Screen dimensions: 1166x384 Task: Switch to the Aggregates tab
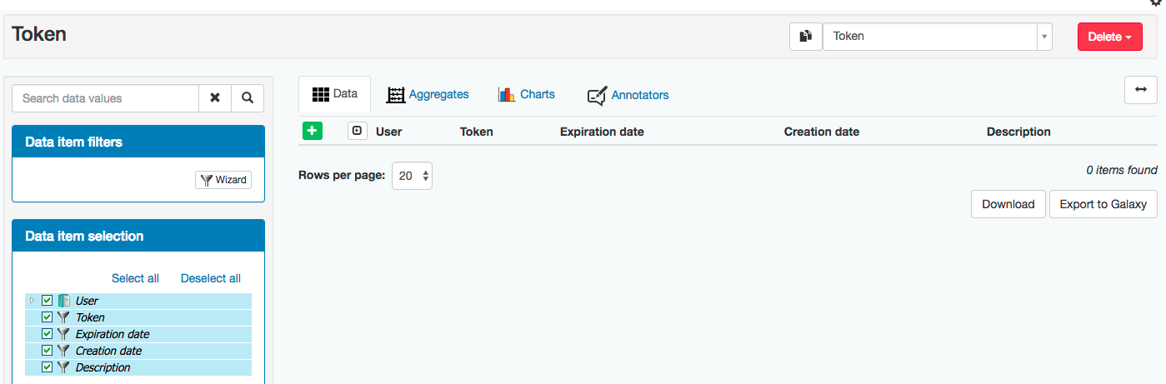(x=428, y=95)
